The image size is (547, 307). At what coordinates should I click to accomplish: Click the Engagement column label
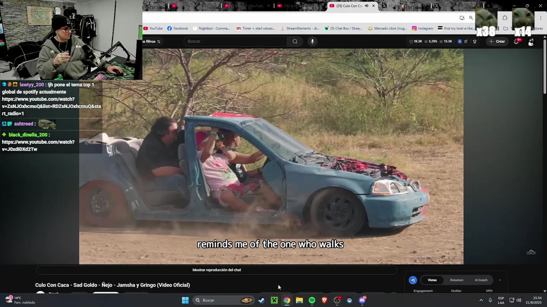click(423, 291)
